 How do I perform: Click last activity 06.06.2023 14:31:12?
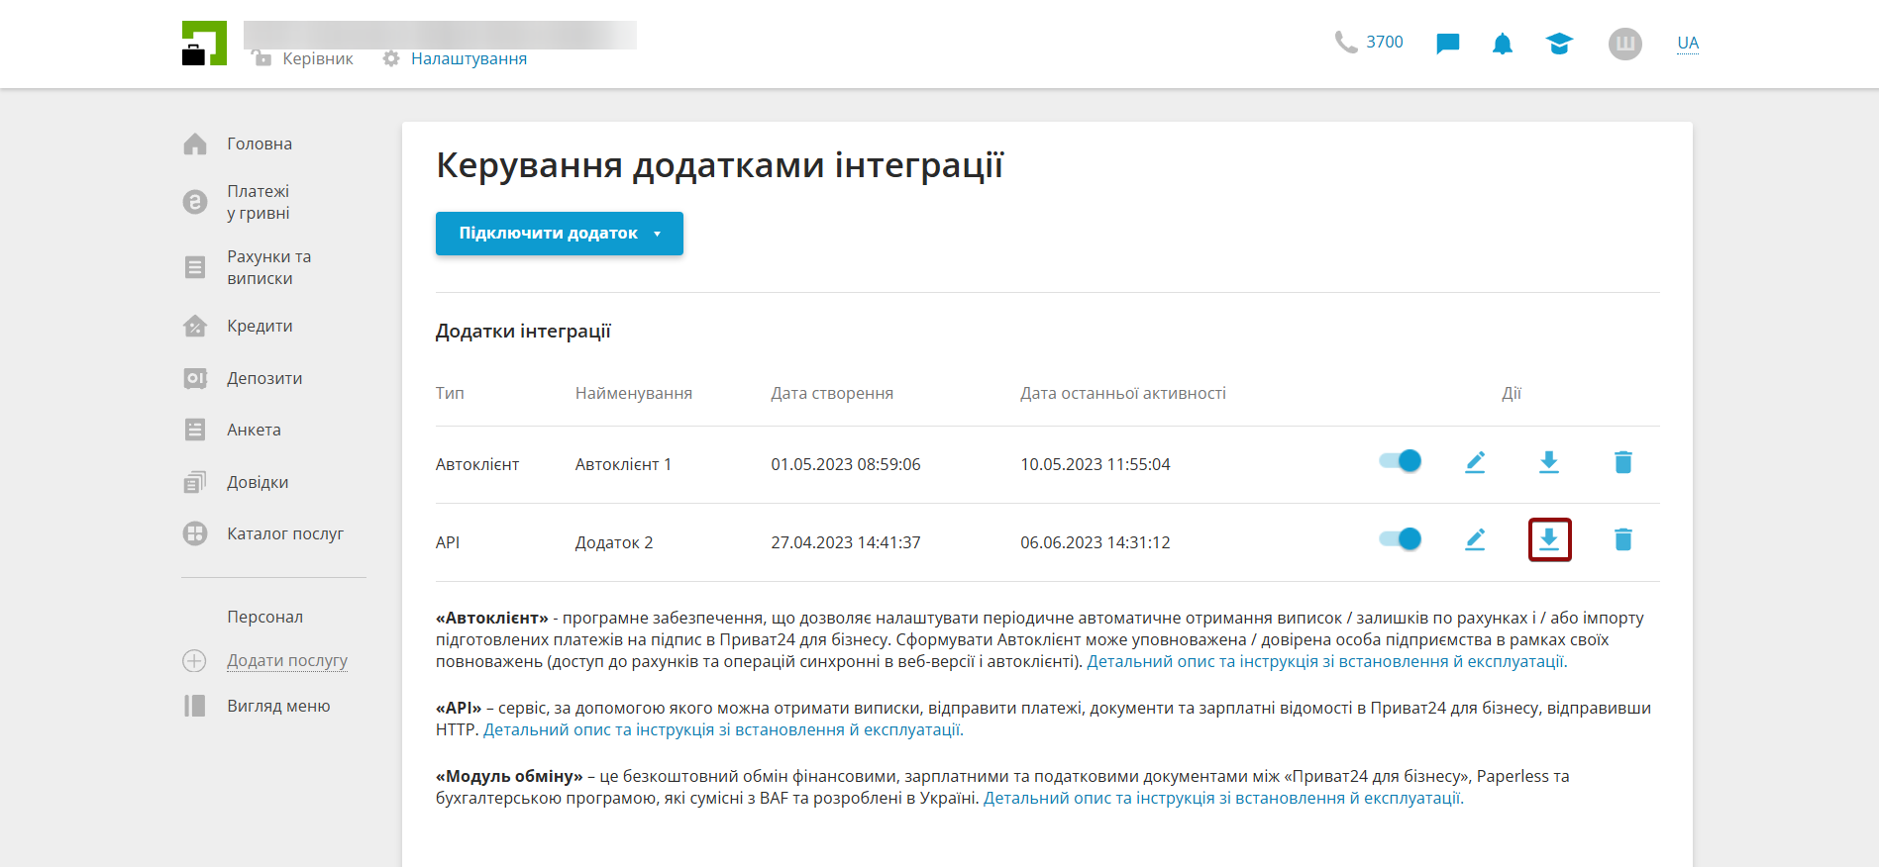click(1096, 542)
